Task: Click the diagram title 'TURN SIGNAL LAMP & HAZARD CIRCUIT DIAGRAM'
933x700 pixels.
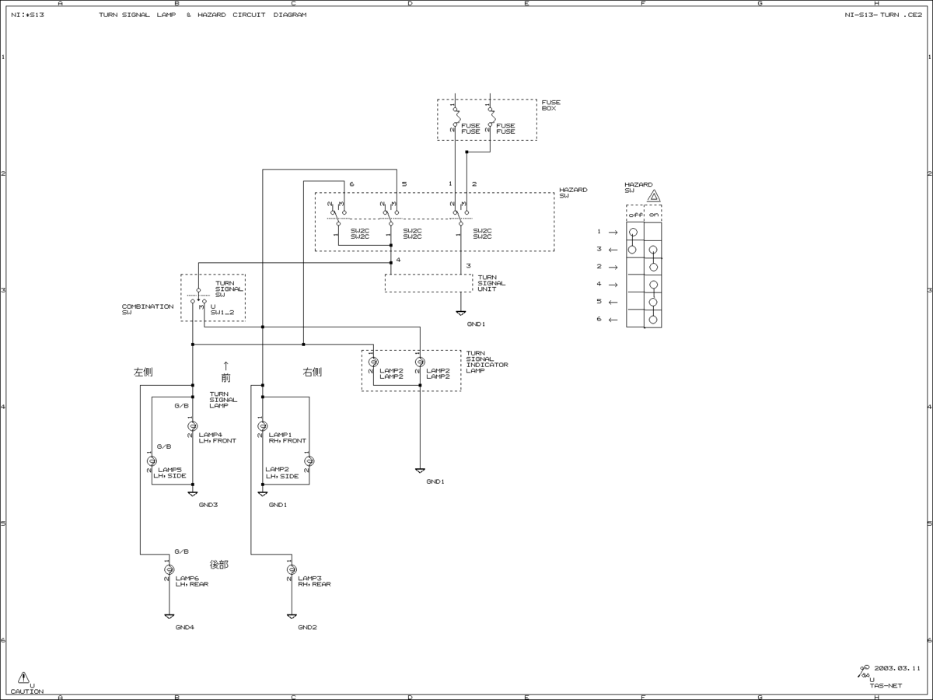Action: point(202,15)
